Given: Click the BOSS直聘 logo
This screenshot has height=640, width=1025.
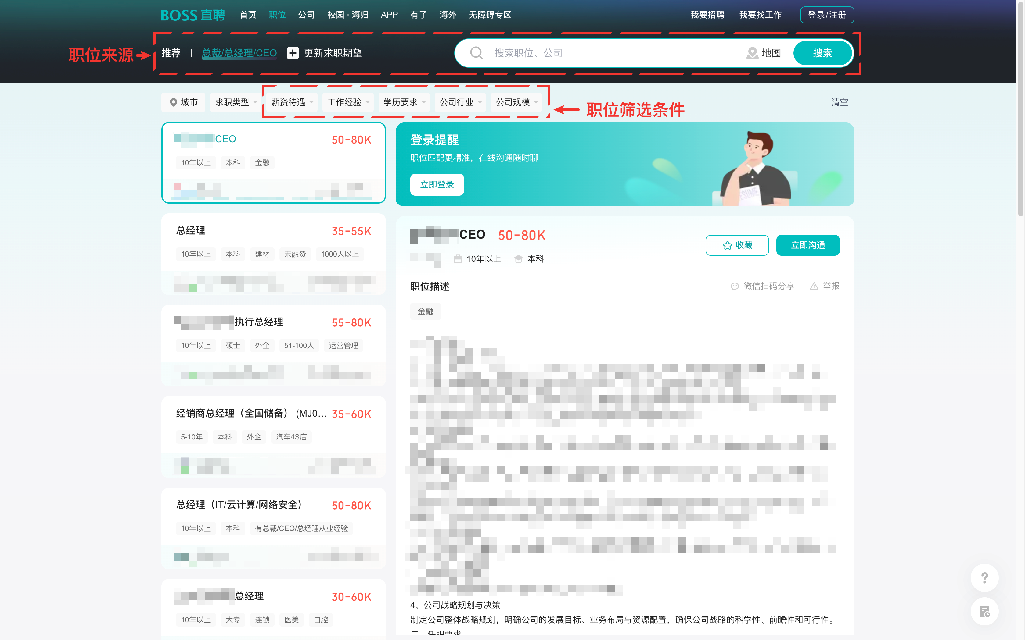Looking at the screenshot, I should click(193, 15).
